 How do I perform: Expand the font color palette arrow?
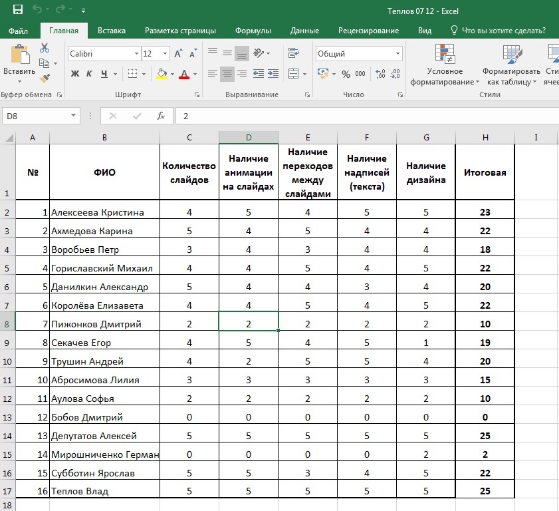click(x=195, y=75)
